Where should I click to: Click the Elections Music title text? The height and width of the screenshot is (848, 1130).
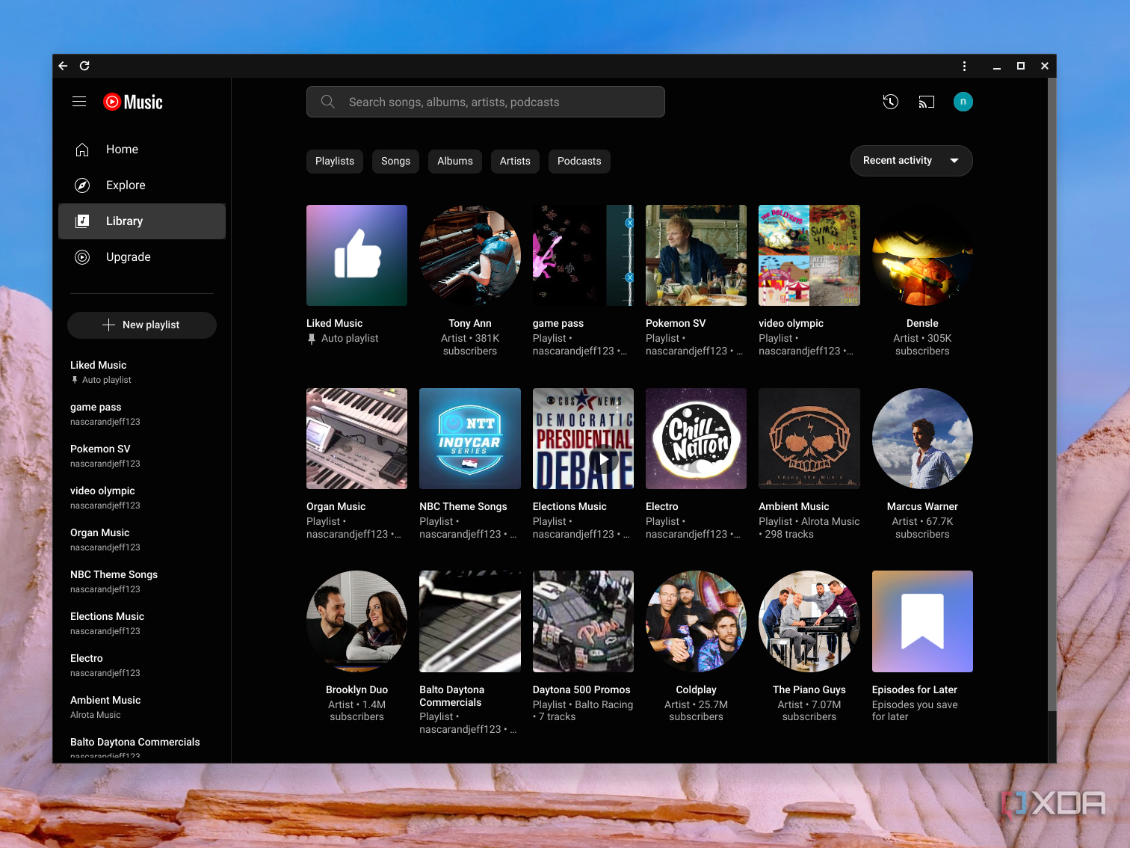click(569, 506)
